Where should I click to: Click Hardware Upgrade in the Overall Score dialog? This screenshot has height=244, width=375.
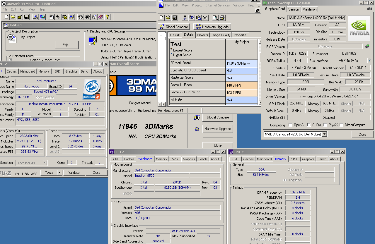(218, 129)
